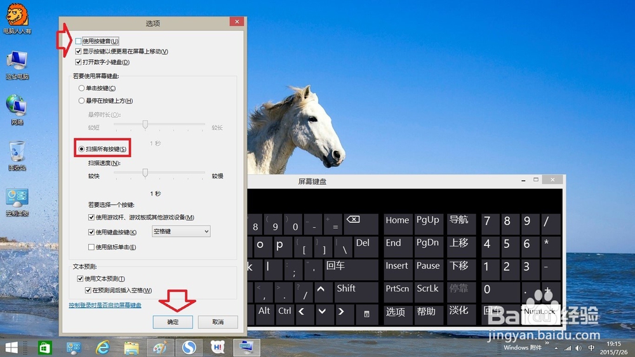635x357 pixels.
Task: Open the H! app taskbar icon
Action: tap(217, 347)
